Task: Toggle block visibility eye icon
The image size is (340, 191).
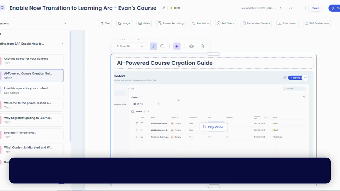Action: (x=191, y=46)
